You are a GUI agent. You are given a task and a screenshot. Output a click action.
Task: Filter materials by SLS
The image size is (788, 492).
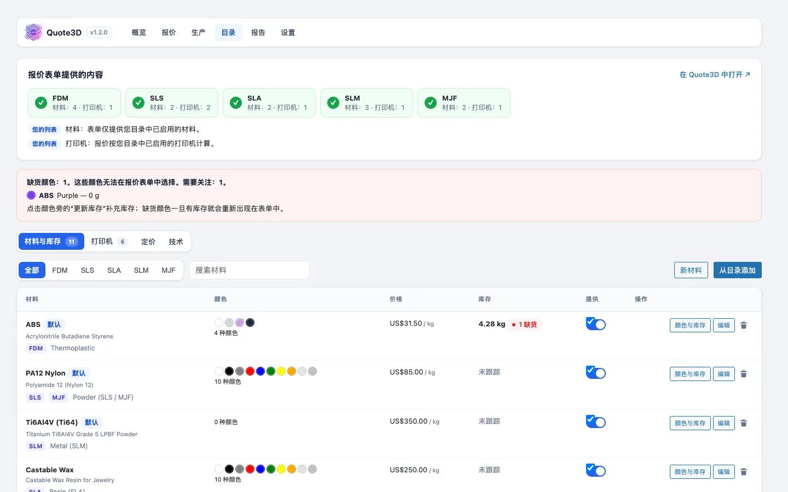pyautogui.click(x=88, y=270)
